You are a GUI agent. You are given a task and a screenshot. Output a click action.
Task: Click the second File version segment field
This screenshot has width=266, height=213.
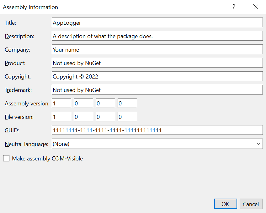tap(83, 116)
